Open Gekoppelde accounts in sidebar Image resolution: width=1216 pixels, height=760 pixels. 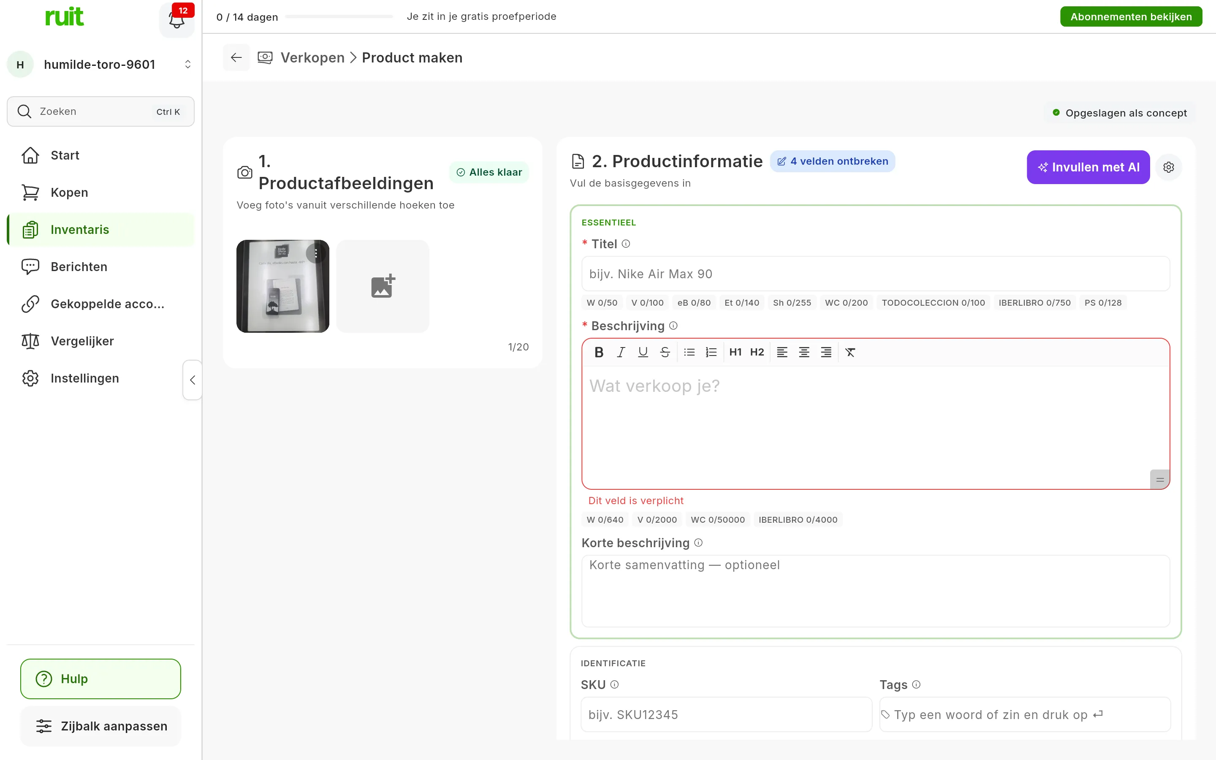100,304
